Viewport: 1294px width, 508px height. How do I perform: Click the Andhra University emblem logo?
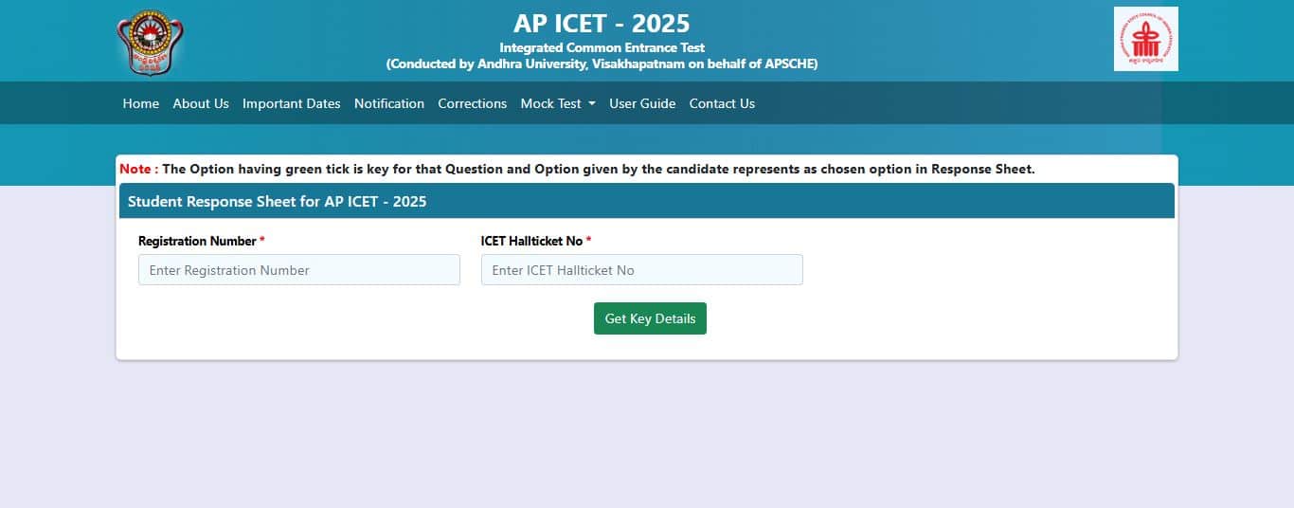(x=150, y=43)
